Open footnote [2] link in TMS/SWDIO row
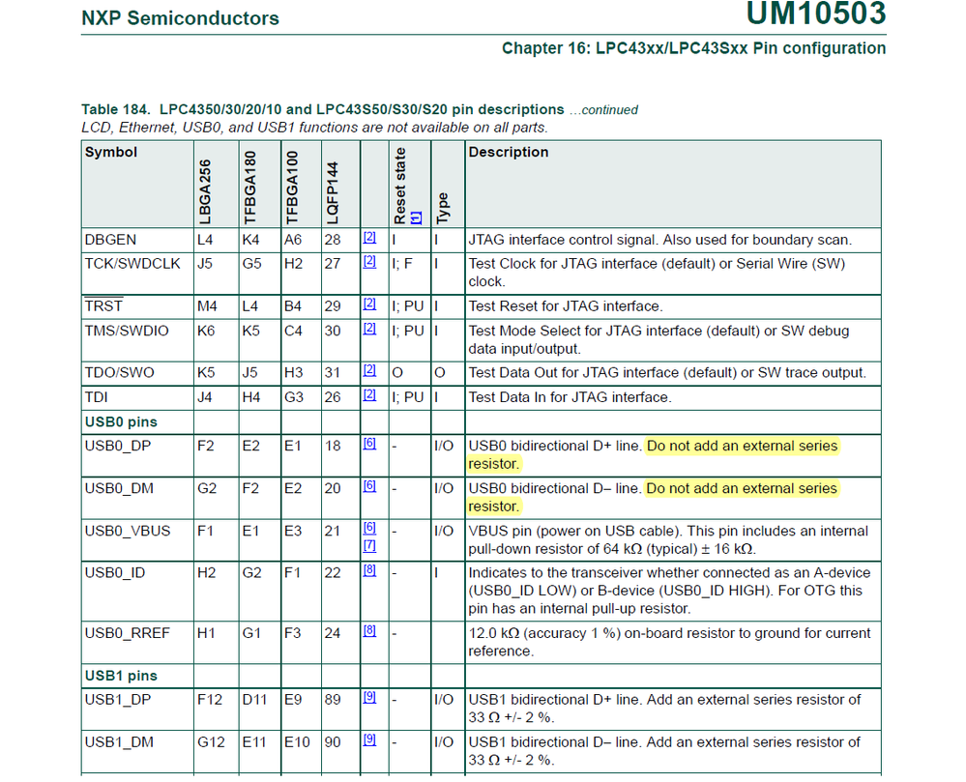 pos(369,329)
